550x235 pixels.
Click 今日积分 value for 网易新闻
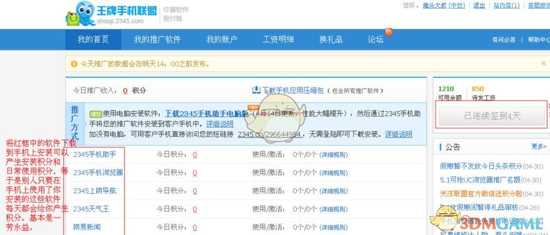click(x=194, y=227)
